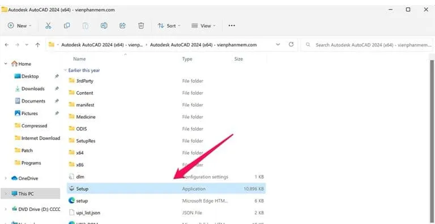
Task: Open Pictures in navigation pane
Action: (x=29, y=113)
